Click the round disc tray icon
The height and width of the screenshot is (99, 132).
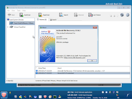point(103,92)
